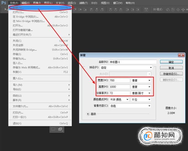Click the Photoshop Ps logo icon

point(4,3)
